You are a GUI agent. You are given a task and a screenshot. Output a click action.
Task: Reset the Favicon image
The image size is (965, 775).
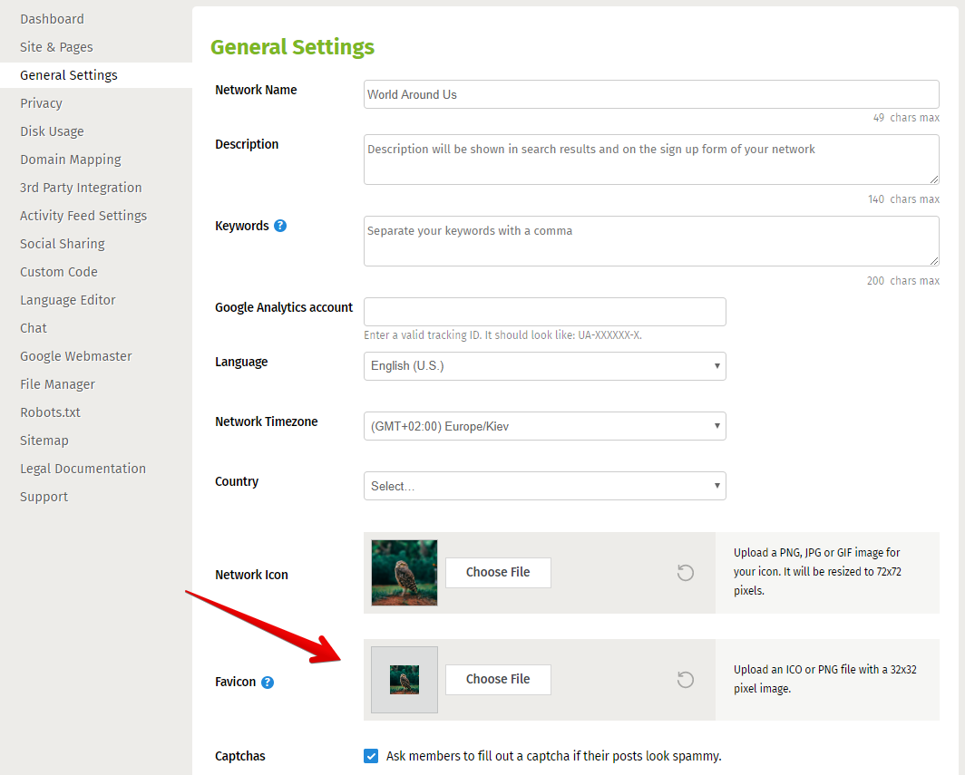point(685,680)
